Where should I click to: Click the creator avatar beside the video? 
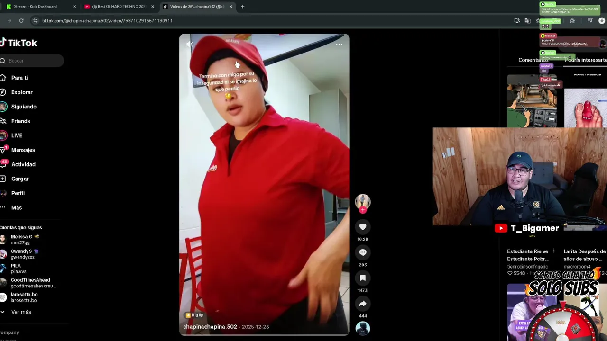tap(363, 201)
